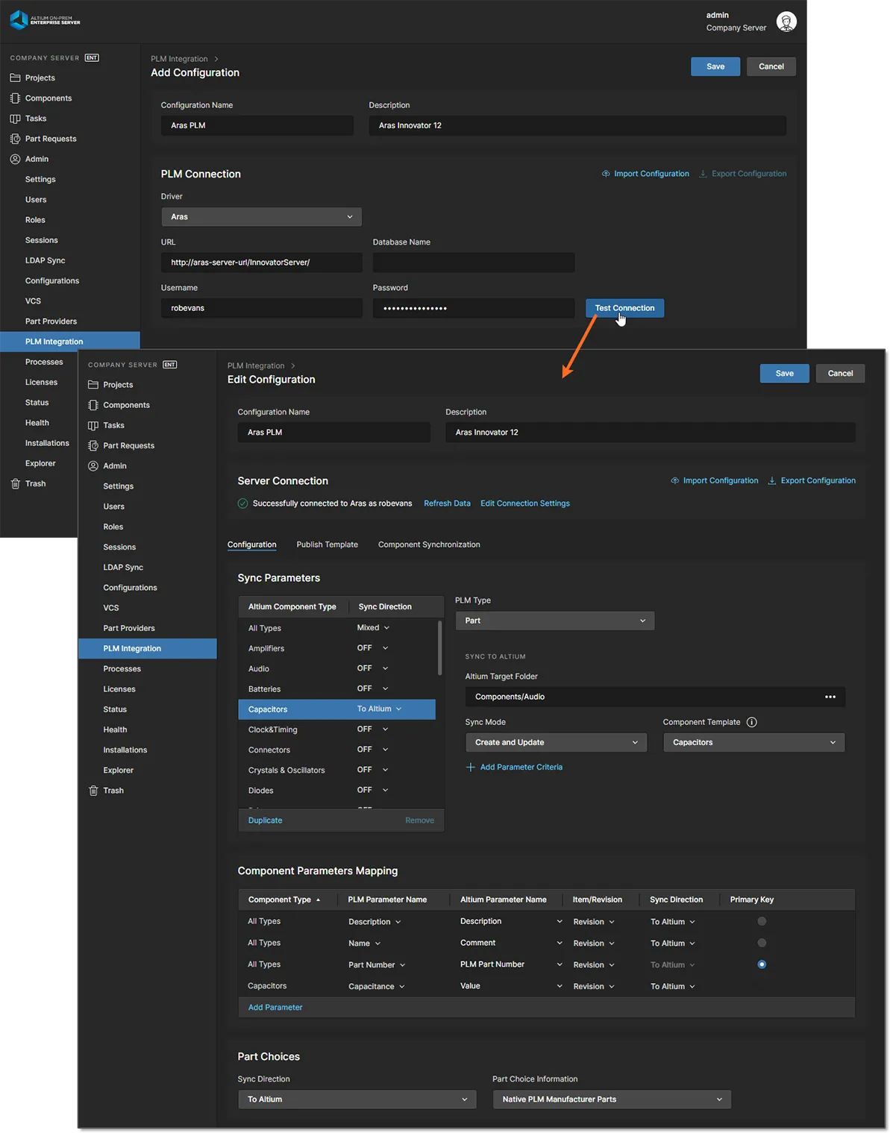The image size is (890, 1133).
Task: Click the Sync Parameters list scrollbar
Action: click(x=439, y=648)
